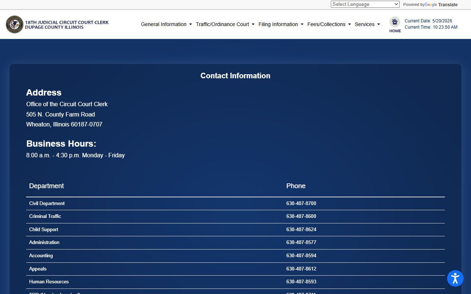Select the Criminal Traffic row label

tap(45, 216)
